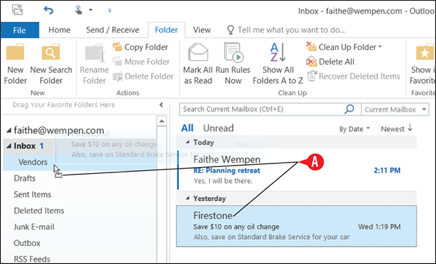436x264 pixels.
Task: Show All messages filter
Action: [x=188, y=128]
